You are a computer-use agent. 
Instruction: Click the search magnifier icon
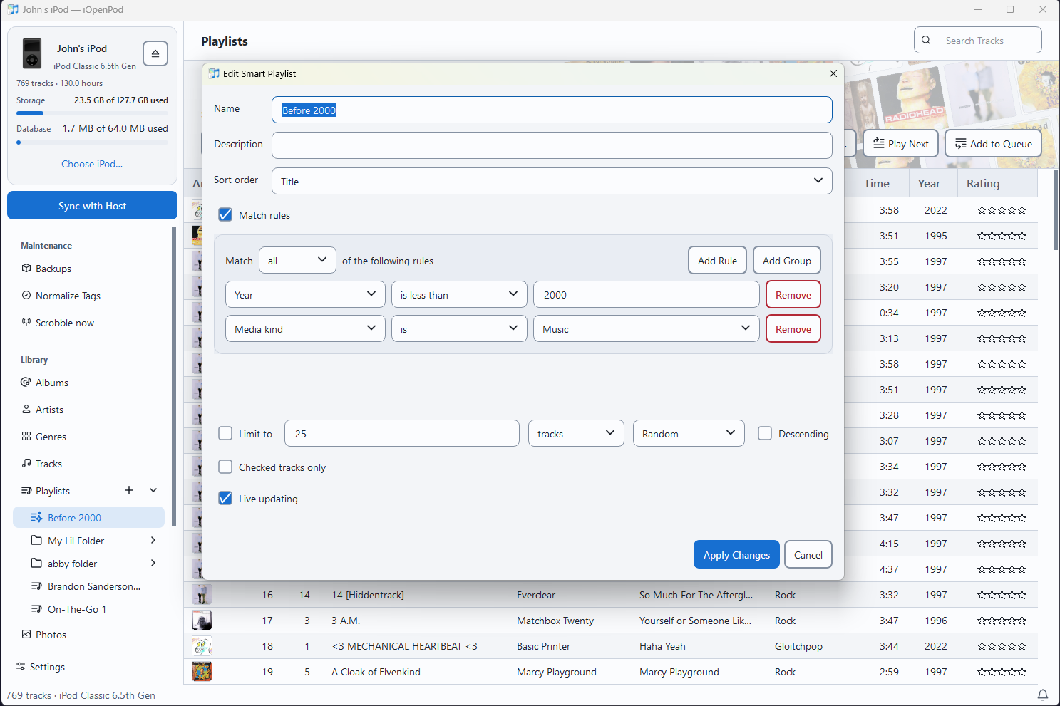(926, 41)
